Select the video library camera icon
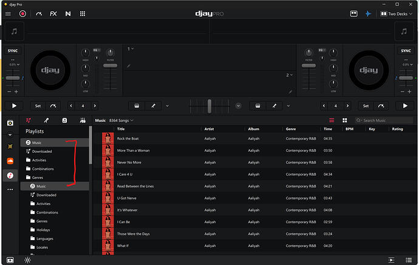The height and width of the screenshot is (265, 419). (x=10, y=123)
